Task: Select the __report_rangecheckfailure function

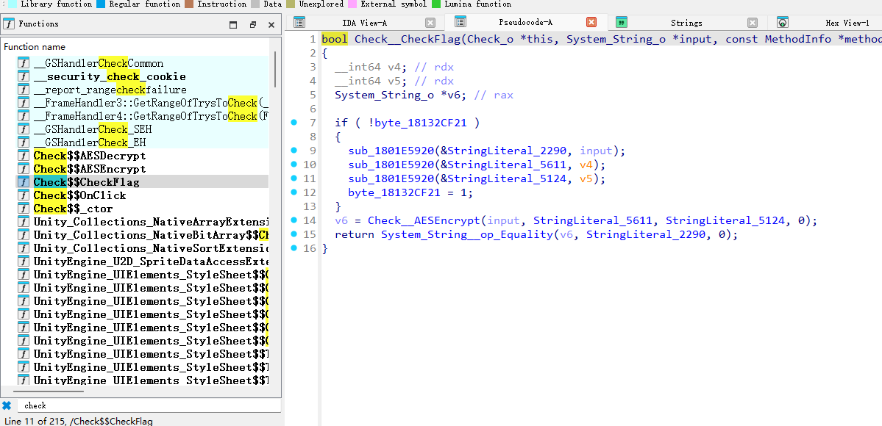Action: 110,90
